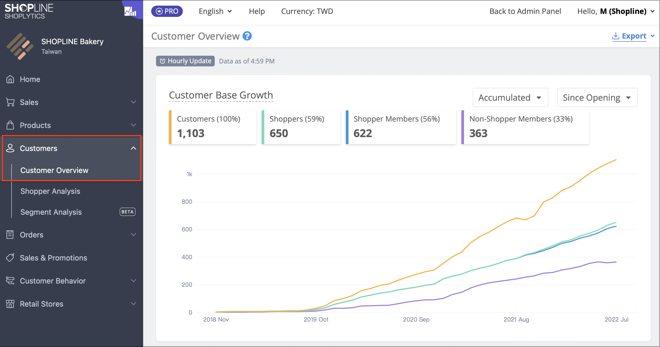Click the Orders clipboard icon

pyautogui.click(x=10, y=235)
